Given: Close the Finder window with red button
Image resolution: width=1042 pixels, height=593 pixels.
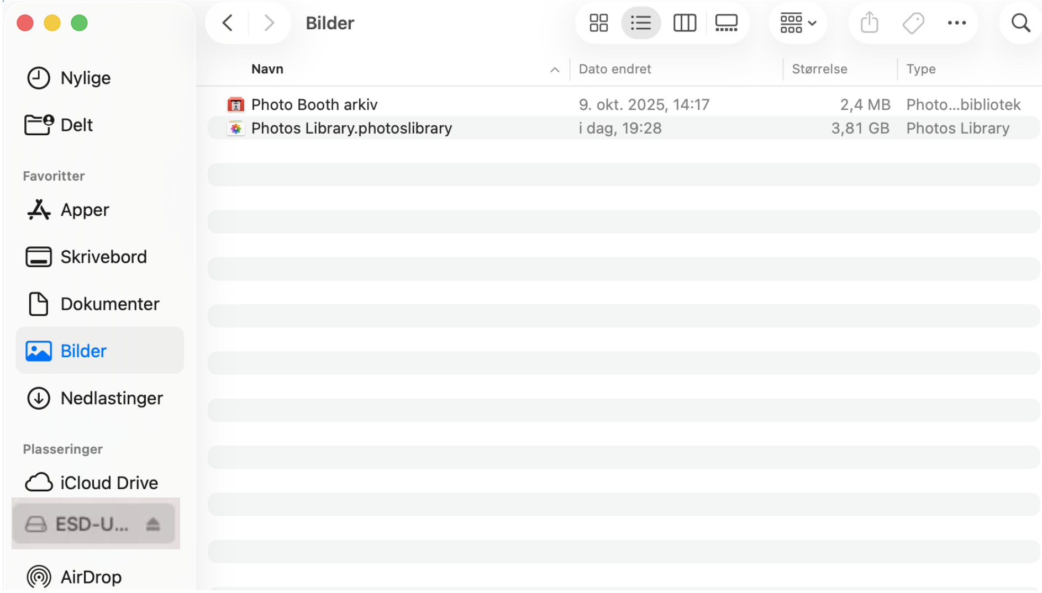Looking at the screenshot, I should (x=25, y=23).
